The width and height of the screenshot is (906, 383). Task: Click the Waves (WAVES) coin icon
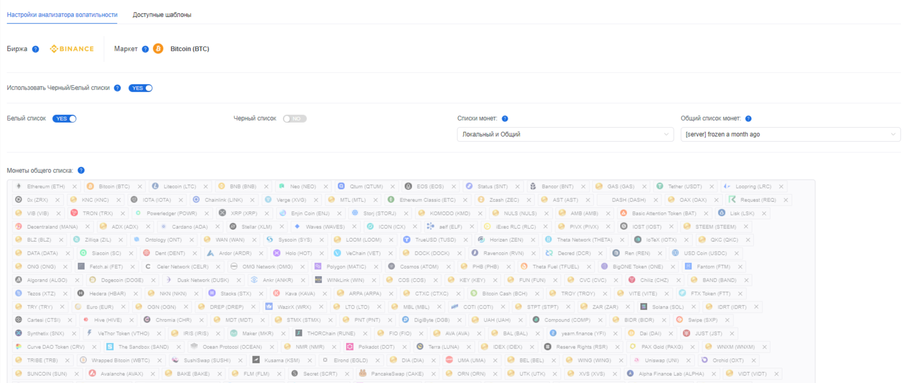(297, 226)
